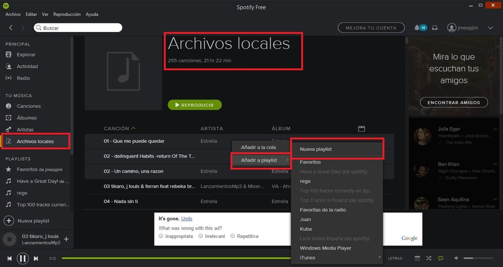Click the Explorar sidebar icon
503x267 pixels.
[9, 54]
